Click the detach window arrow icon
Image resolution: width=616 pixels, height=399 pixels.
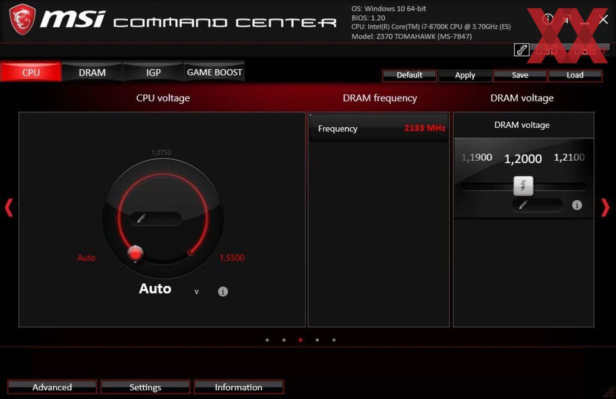tap(566, 19)
